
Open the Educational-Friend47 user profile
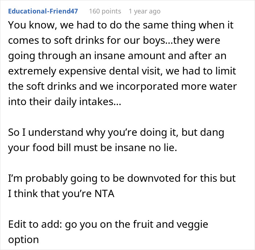43,11
